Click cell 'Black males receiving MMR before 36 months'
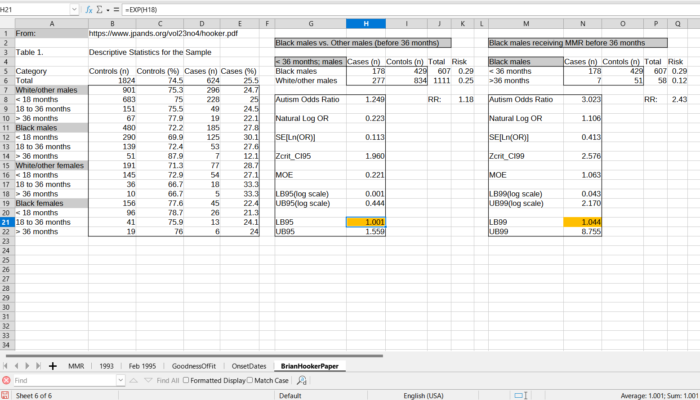Viewport: 700px width, 400px height. (x=578, y=43)
